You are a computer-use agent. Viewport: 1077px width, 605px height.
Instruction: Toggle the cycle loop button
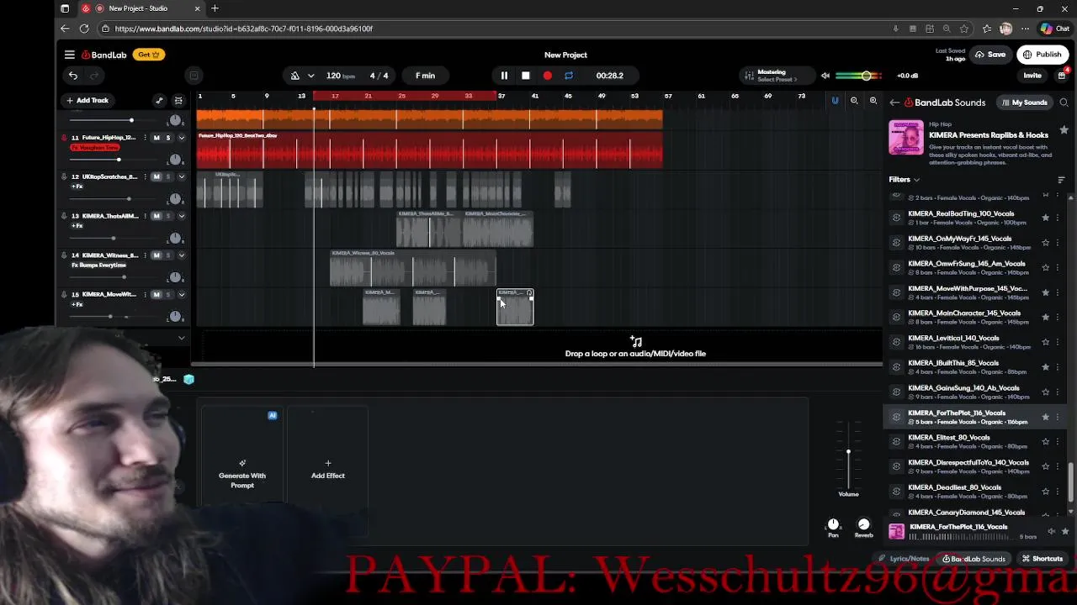point(569,76)
